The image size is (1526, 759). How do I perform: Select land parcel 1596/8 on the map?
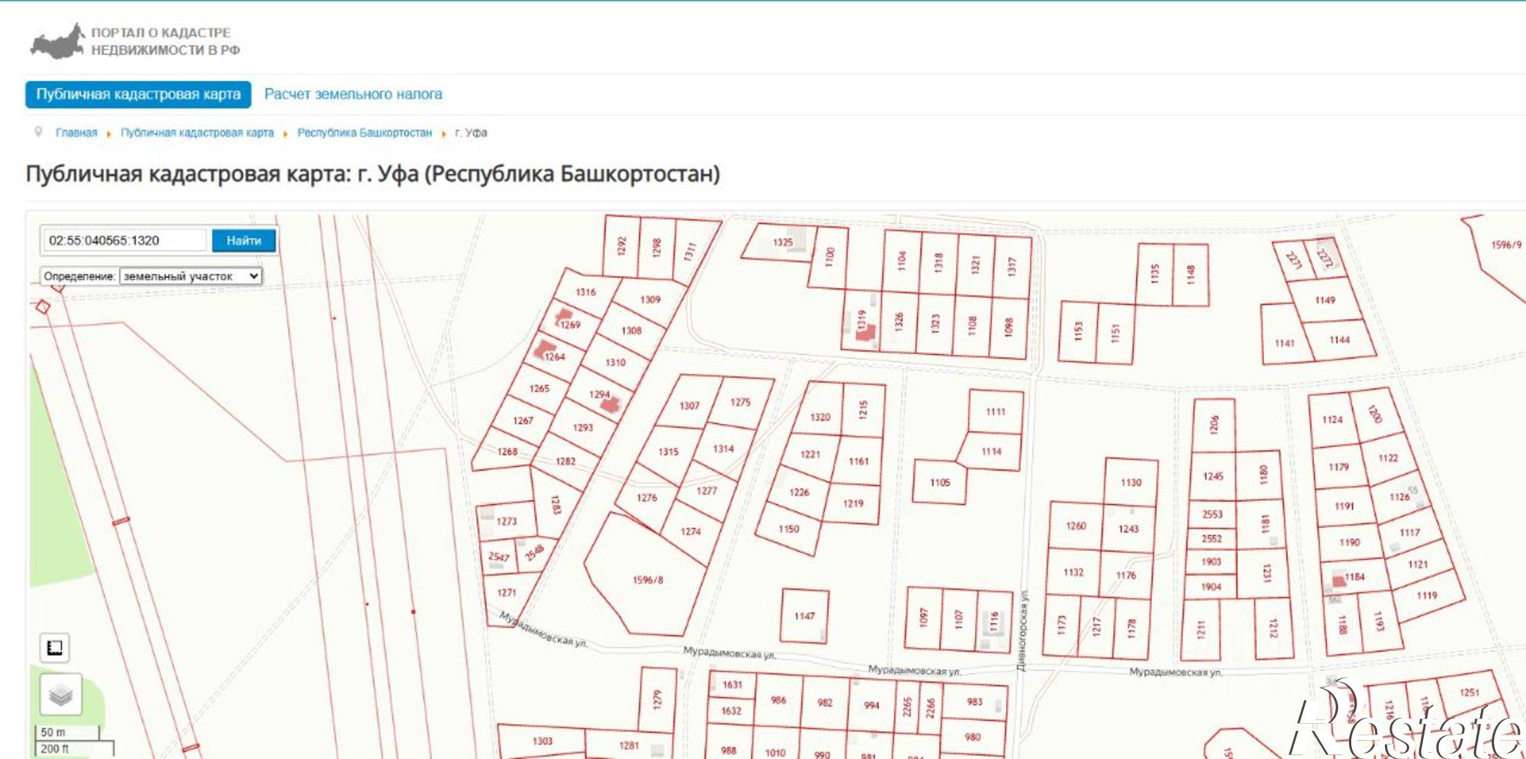tap(648, 580)
